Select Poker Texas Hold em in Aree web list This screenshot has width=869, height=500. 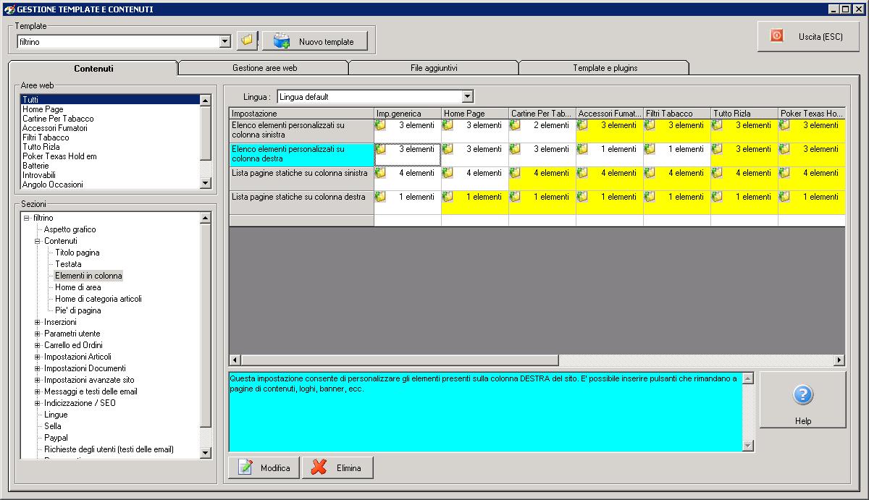coord(110,156)
